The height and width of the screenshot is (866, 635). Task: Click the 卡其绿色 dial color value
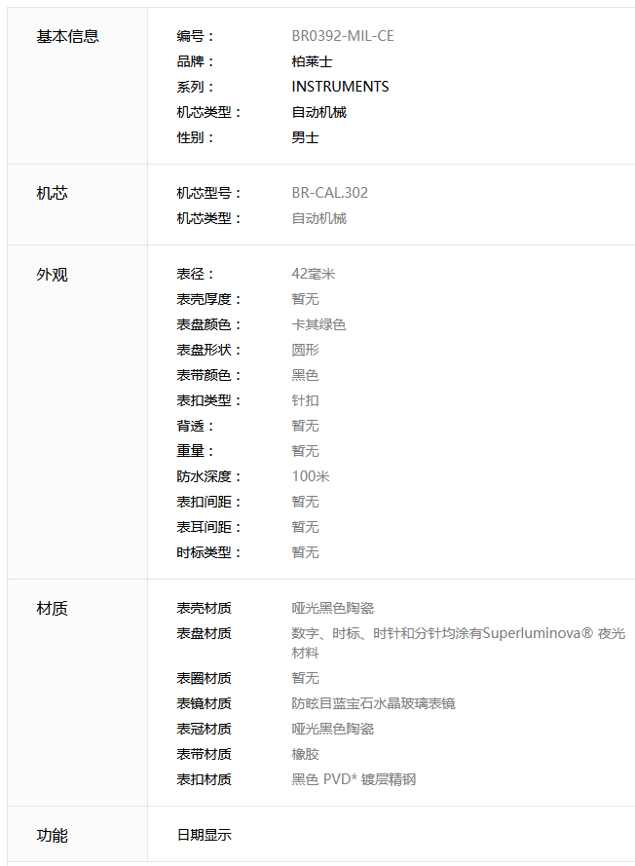318,324
